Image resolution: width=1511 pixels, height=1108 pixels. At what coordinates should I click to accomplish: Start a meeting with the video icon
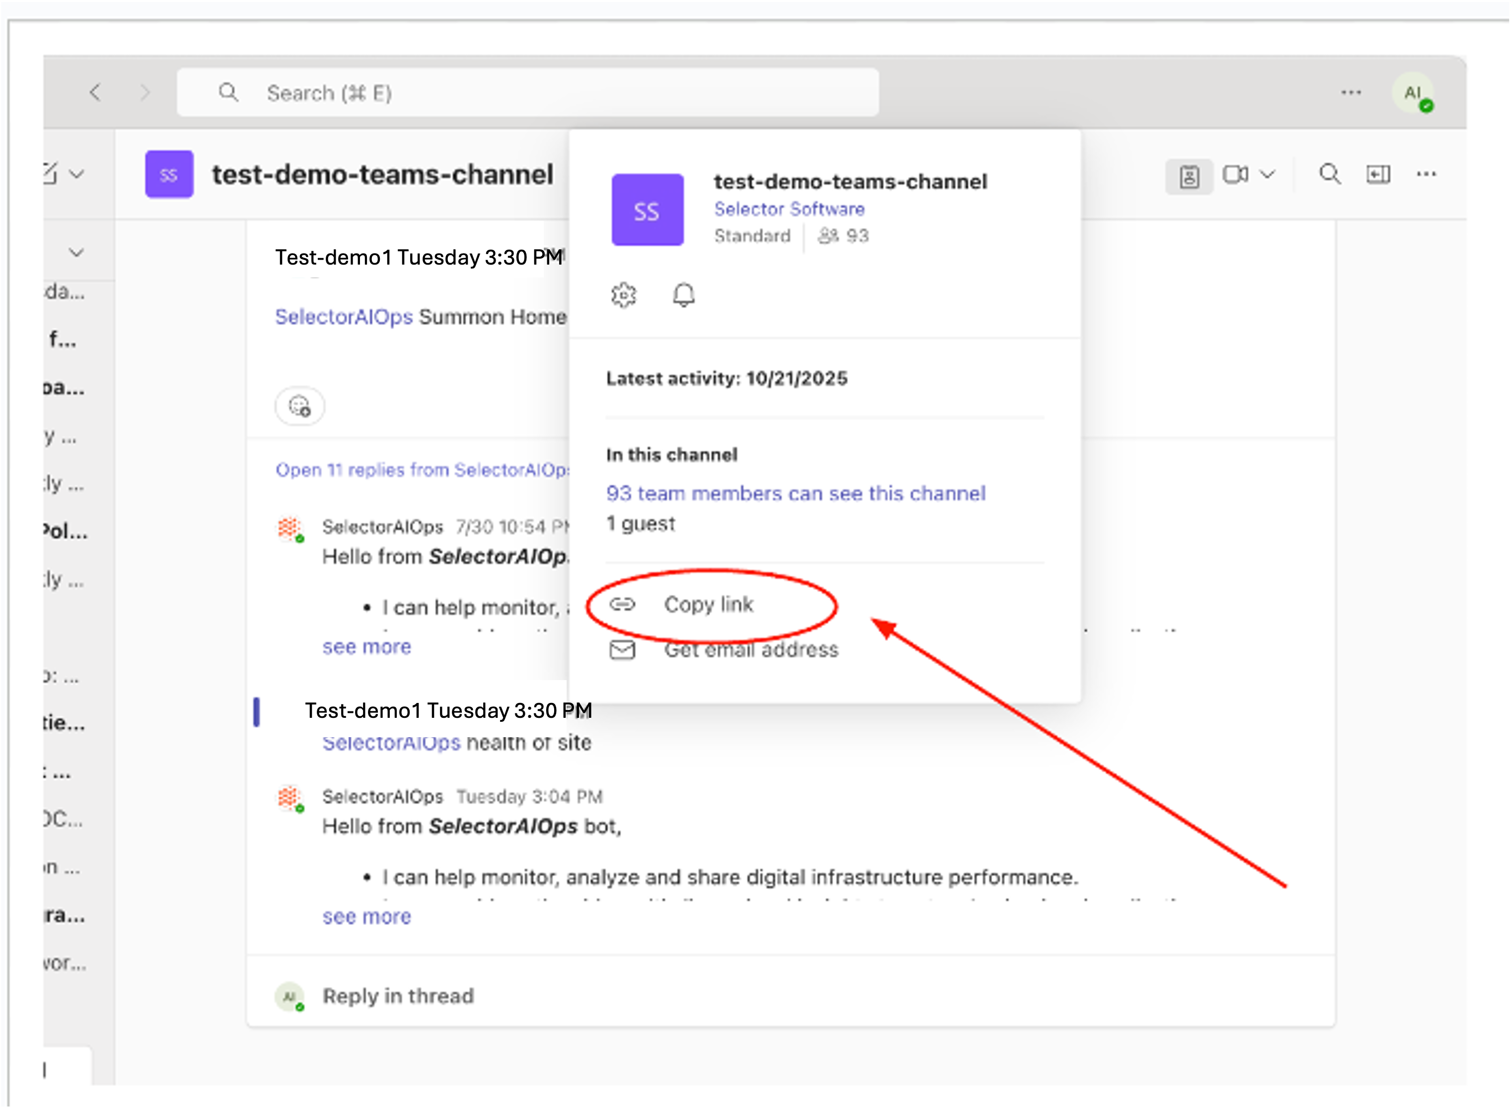point(1235,174)
